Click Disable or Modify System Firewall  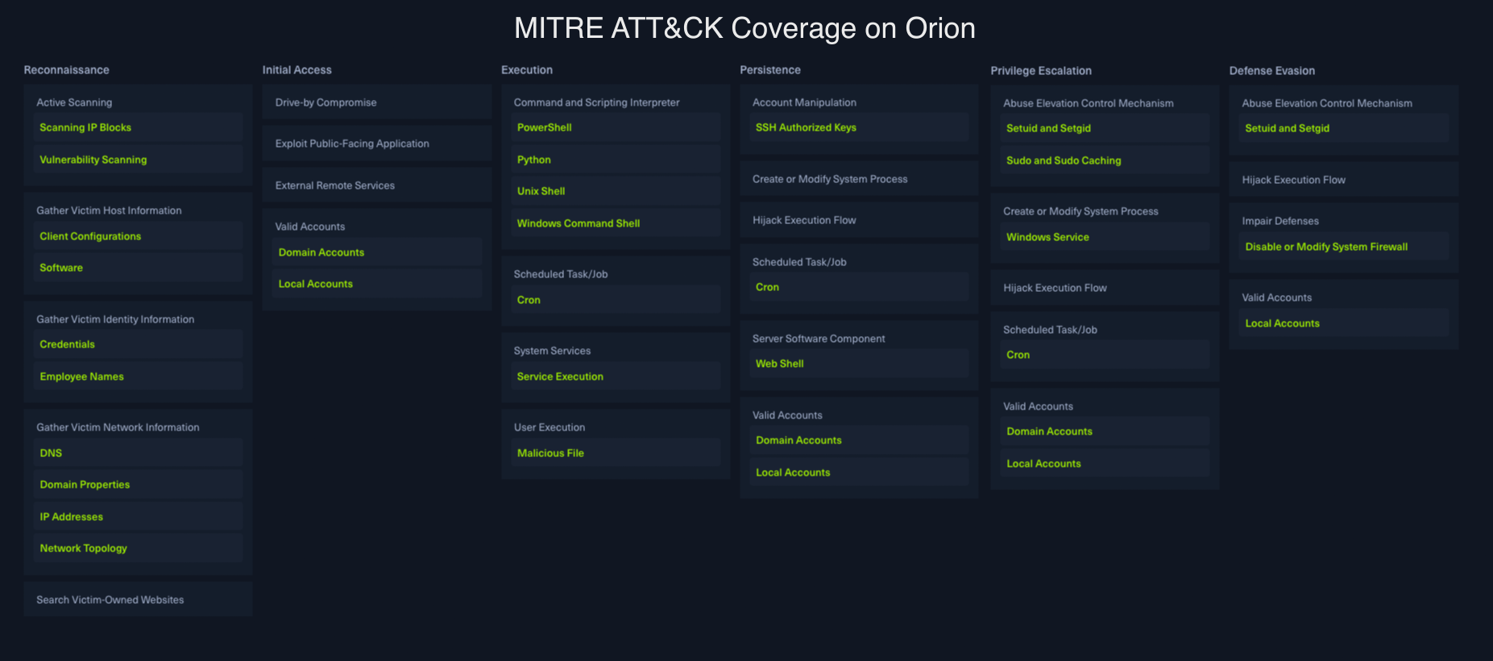tap(1326, 247)
